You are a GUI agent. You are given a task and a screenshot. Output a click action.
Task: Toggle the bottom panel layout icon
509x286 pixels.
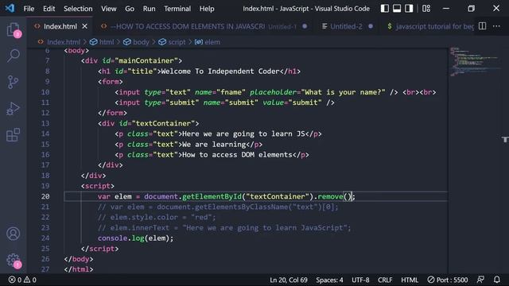point(397,9)
